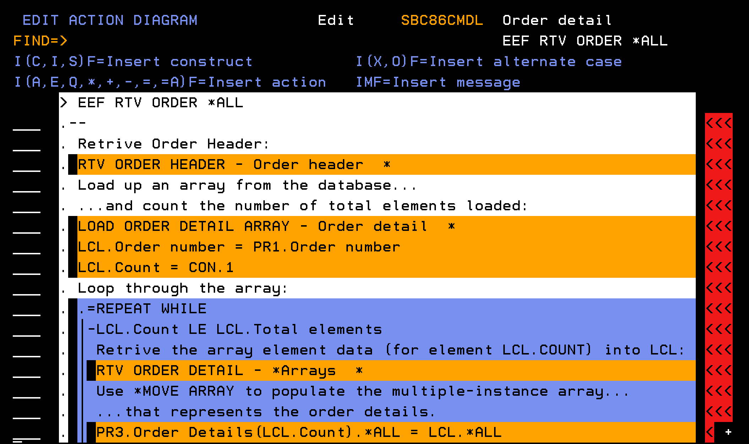Click the PR3.Order Details(LCL.Count).*ALL assignment line
Screen dimensions: 749x444
(x=298, y=433)
